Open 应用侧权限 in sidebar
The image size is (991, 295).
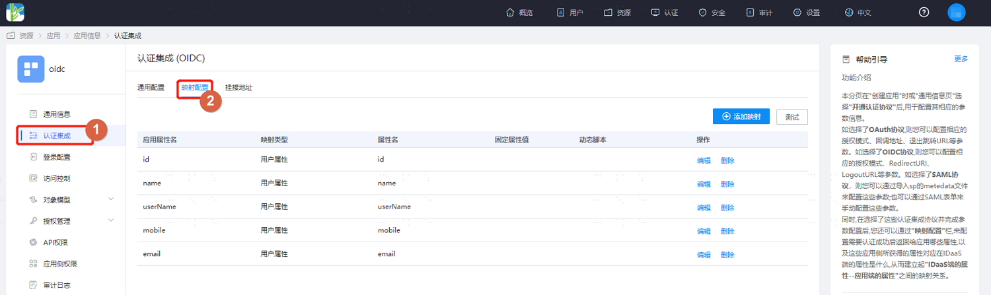60,264
